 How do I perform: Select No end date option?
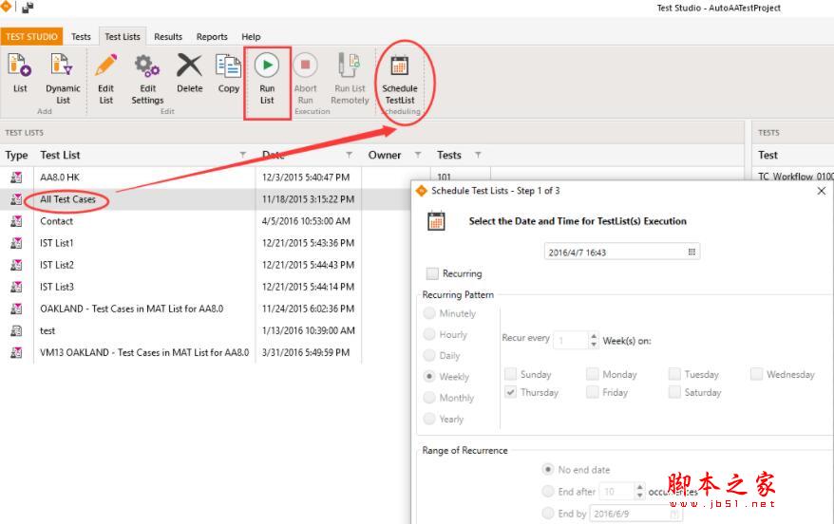click(548, 470)
